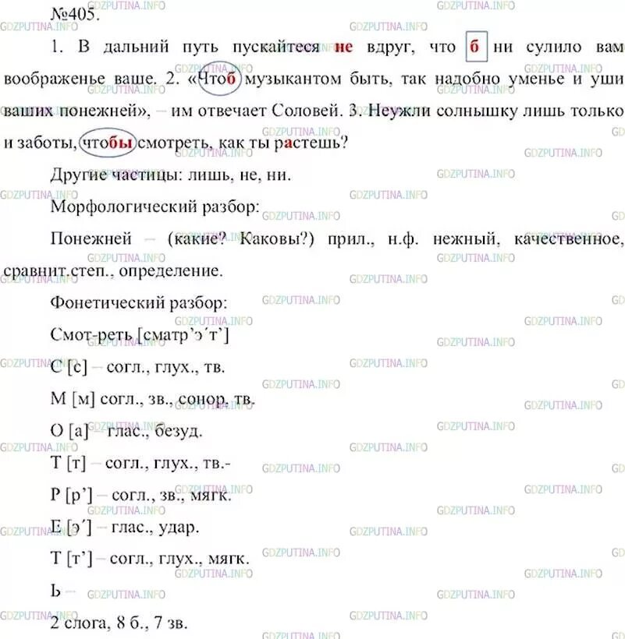This screenshot has height=639, width=625.
Task: Click the word 'музыкантом'
Action: point(293,79)
